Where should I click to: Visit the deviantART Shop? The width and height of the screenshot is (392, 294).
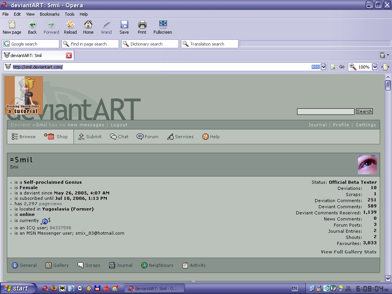coord(56,137)
